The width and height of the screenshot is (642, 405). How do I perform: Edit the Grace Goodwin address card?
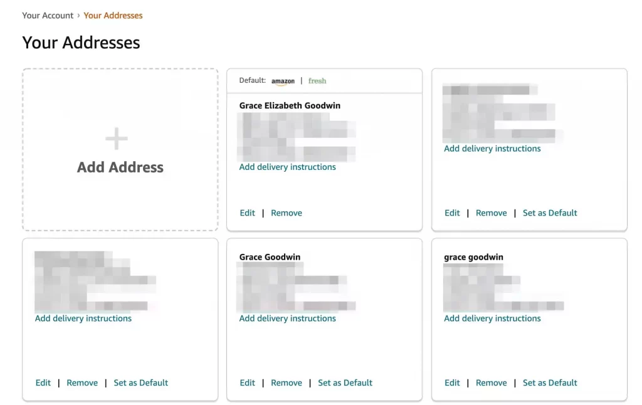247,383
